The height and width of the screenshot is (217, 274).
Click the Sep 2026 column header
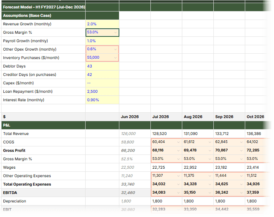point(229,117)
